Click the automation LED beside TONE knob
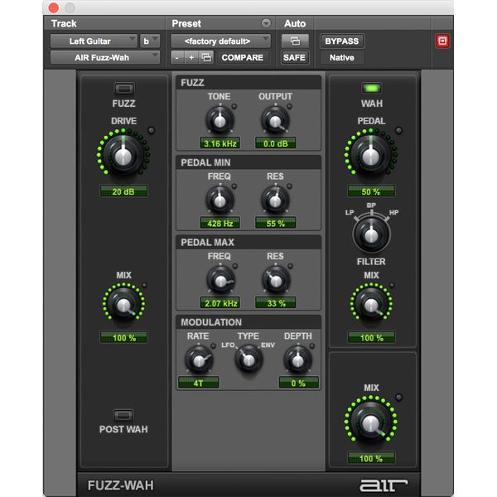The width and height of the screenshot is (497, 497). (234, 107)
